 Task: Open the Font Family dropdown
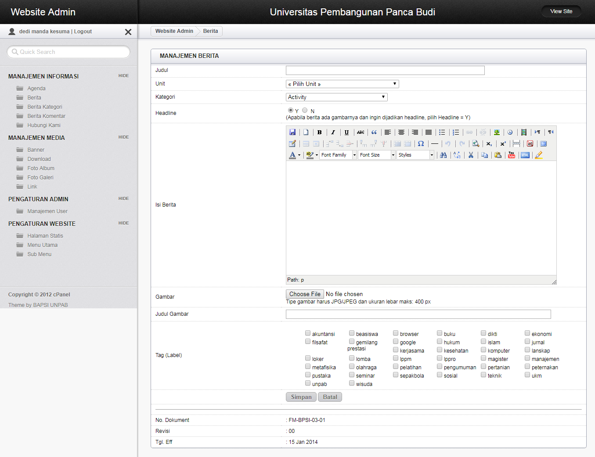point(338,155)
